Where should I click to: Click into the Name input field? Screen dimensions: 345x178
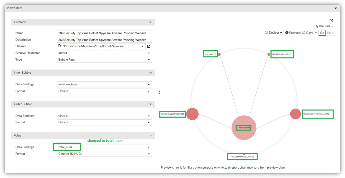tap(104, 33)
